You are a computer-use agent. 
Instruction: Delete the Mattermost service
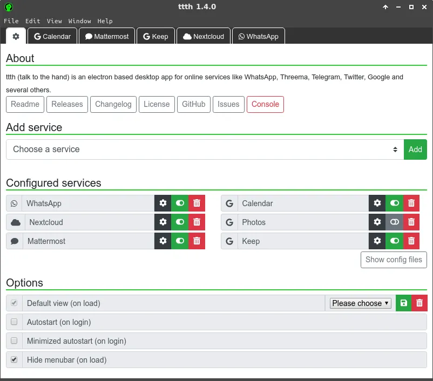pyautogui.click(x=197, y=241)
